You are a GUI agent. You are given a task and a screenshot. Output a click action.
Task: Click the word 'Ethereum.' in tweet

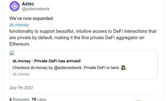coord(20,44)
